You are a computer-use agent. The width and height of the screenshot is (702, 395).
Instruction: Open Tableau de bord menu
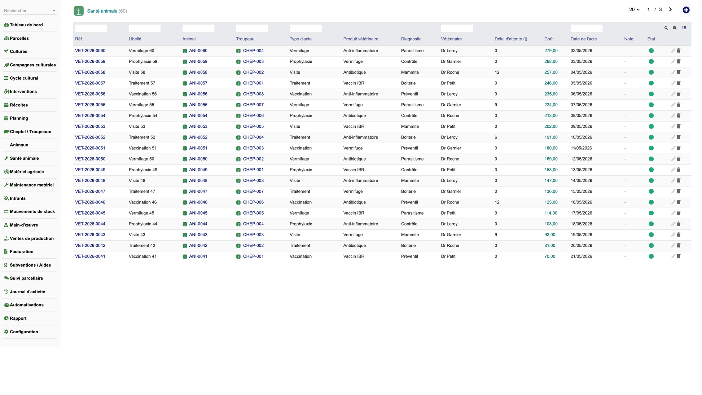(26, 25)
